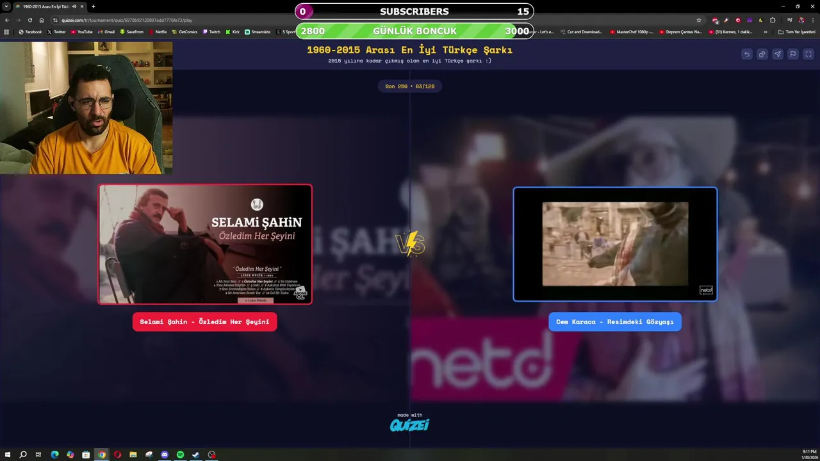
Task: Open the MasterChef 1080p bookmark
Action: (x=632, y=31)
